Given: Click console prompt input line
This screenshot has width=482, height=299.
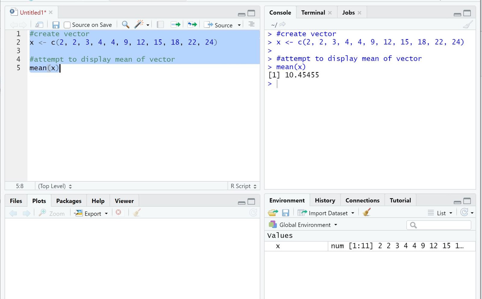Looking at the screenshot, I should pos(370,83).
